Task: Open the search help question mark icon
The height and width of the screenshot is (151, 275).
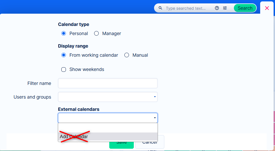Action: coord(217,8)
